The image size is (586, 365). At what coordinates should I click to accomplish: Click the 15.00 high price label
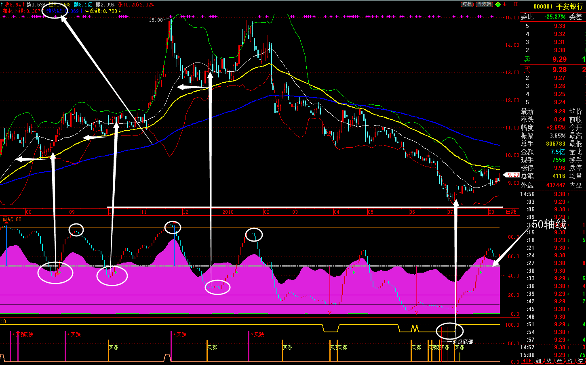(156, 20)
